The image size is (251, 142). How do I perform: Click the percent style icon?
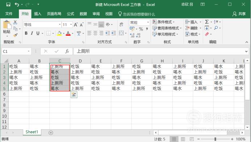141,29
